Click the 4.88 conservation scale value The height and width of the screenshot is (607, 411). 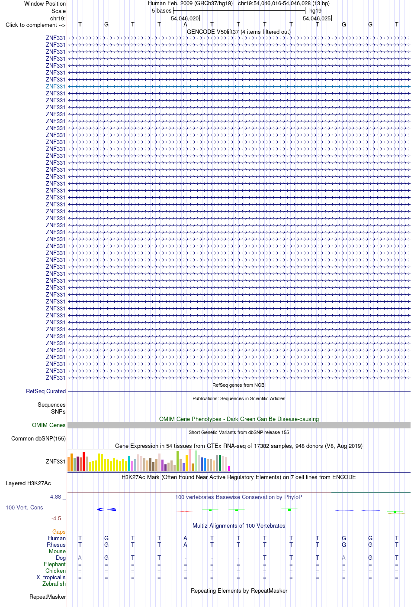click(x=56, y=496)
